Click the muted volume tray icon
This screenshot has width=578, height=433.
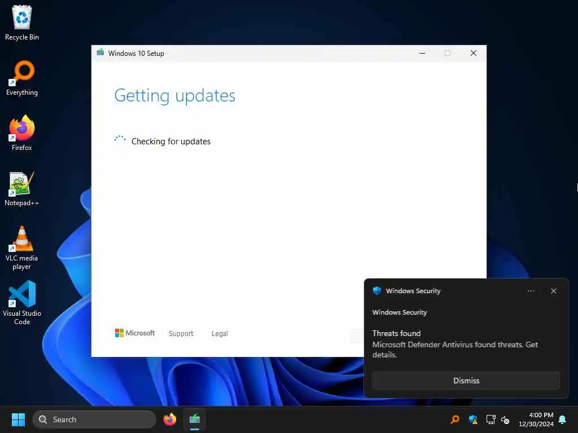point(505,419)
